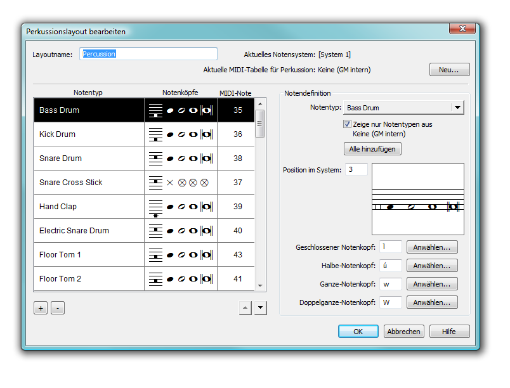Click MIDI note value 36
Screen dimensions: 510x388
pos(238,134)
